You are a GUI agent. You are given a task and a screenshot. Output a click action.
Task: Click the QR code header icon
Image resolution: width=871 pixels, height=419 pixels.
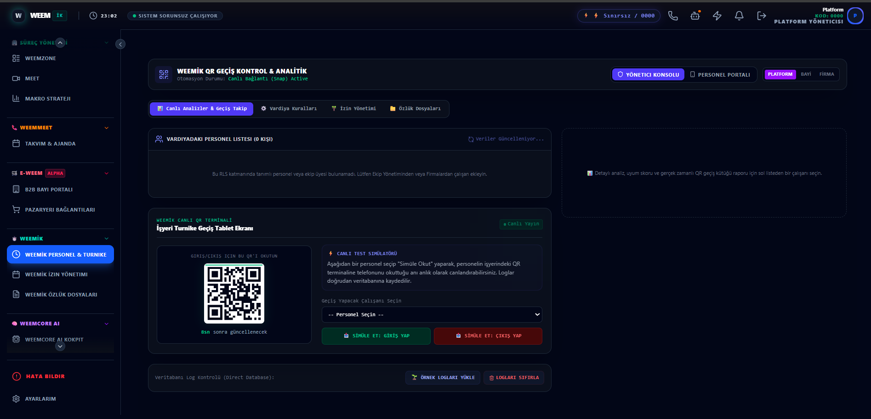(164, 74)
